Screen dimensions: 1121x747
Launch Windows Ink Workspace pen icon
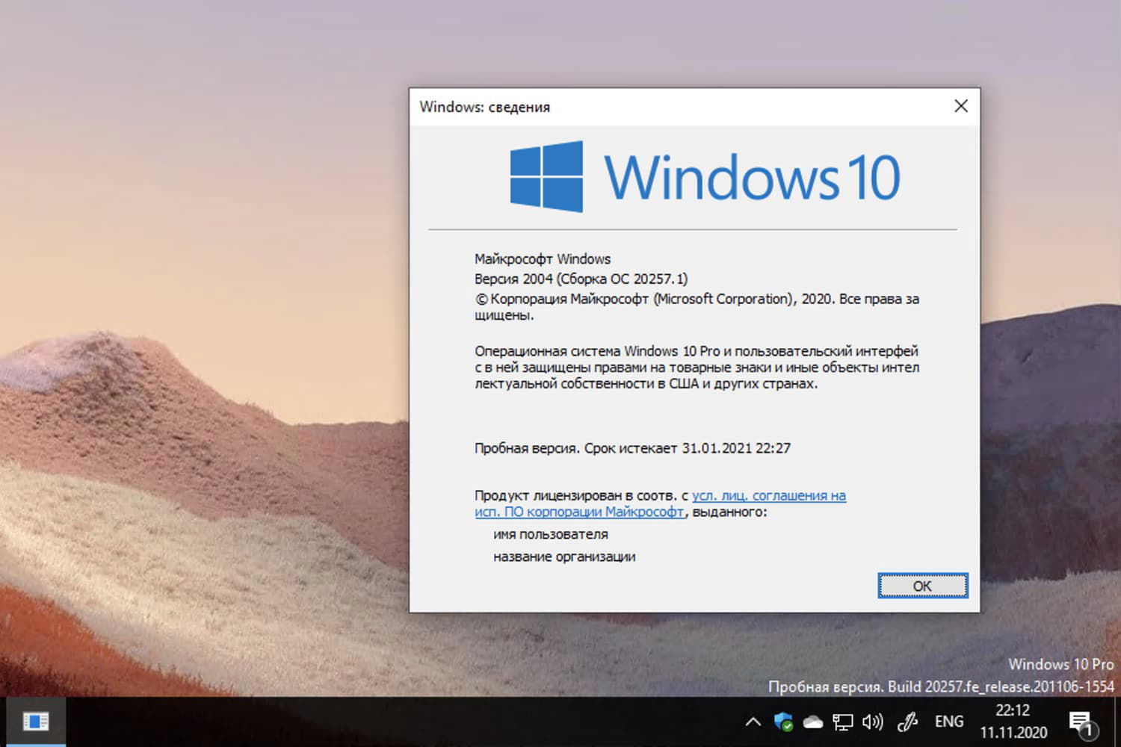[907, 722]
